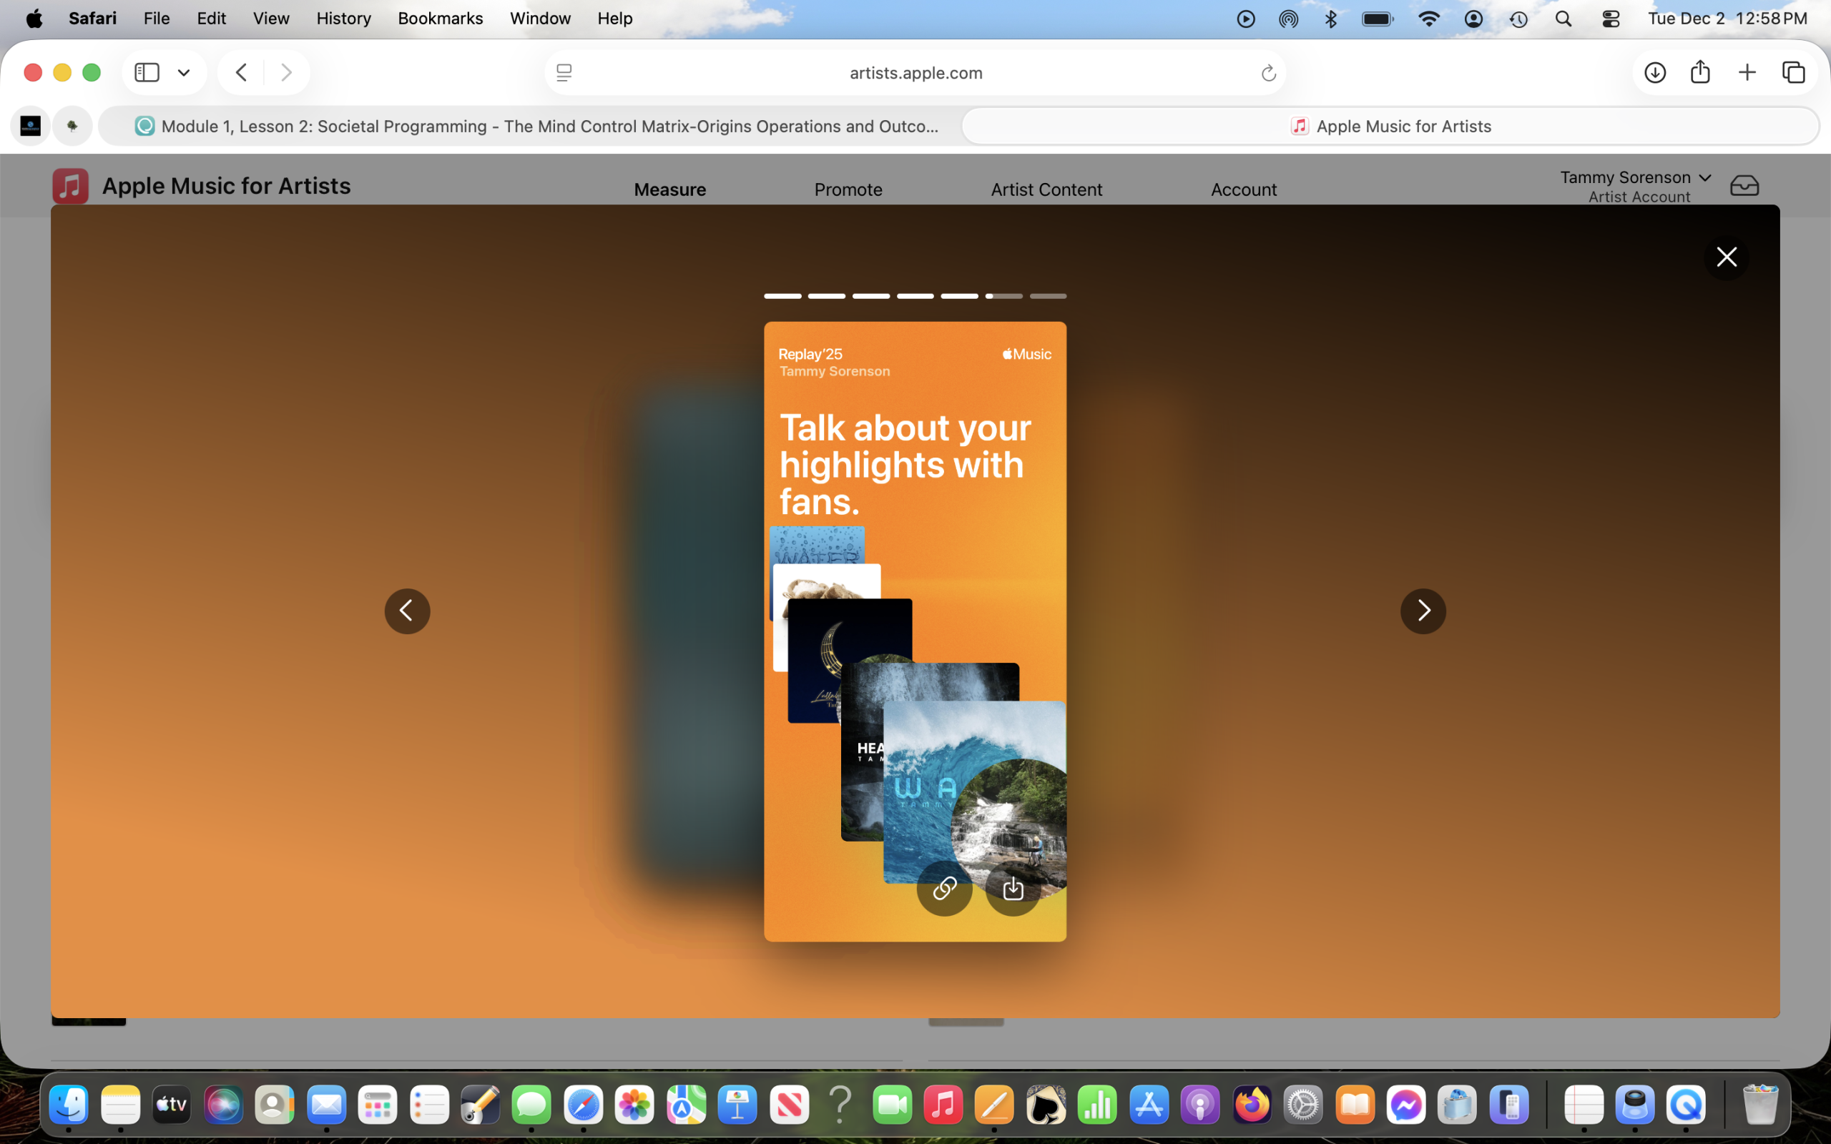Switch to Artist Content tab

[1046, 190]
